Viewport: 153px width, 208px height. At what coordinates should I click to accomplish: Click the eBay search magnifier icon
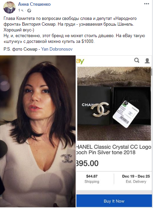tap(137, 60)
